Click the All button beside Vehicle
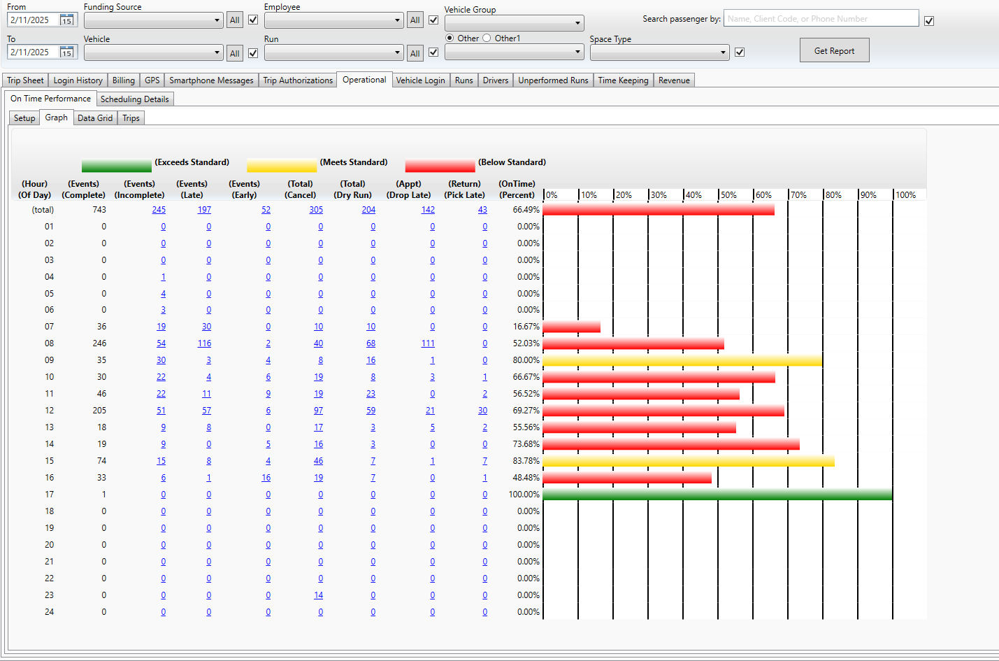This screenshot has height=661, width=999. point(234,52)
